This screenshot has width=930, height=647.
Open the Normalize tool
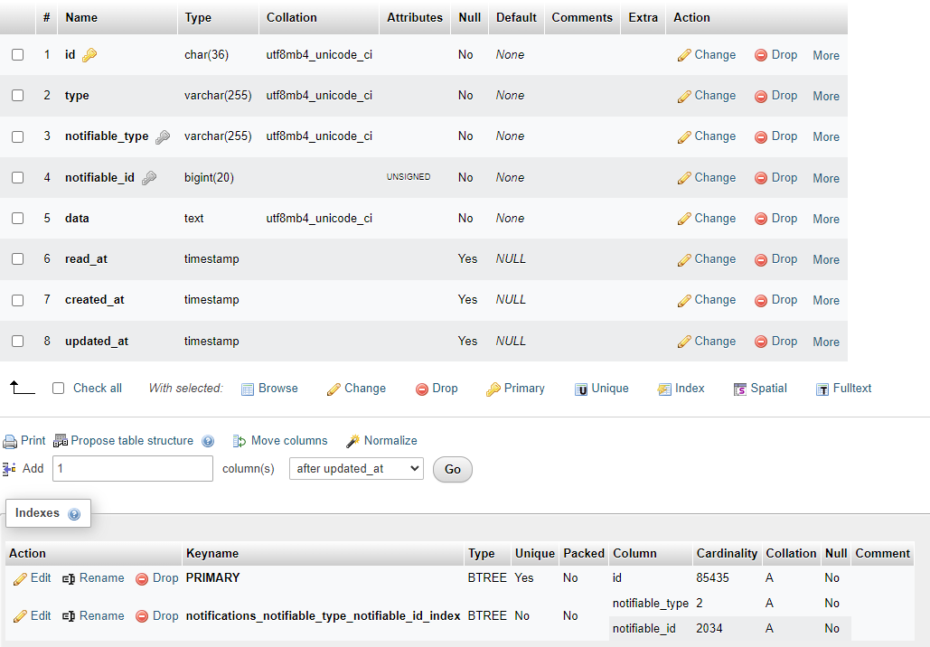point(381,441)
